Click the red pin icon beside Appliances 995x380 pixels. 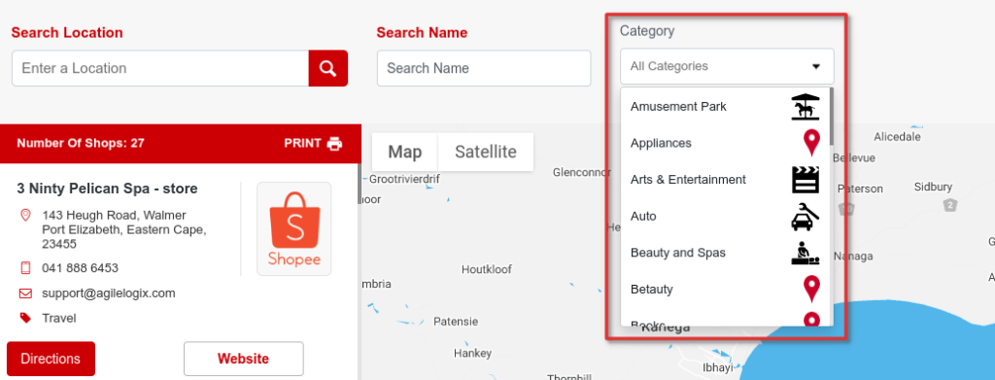(811, 143)
